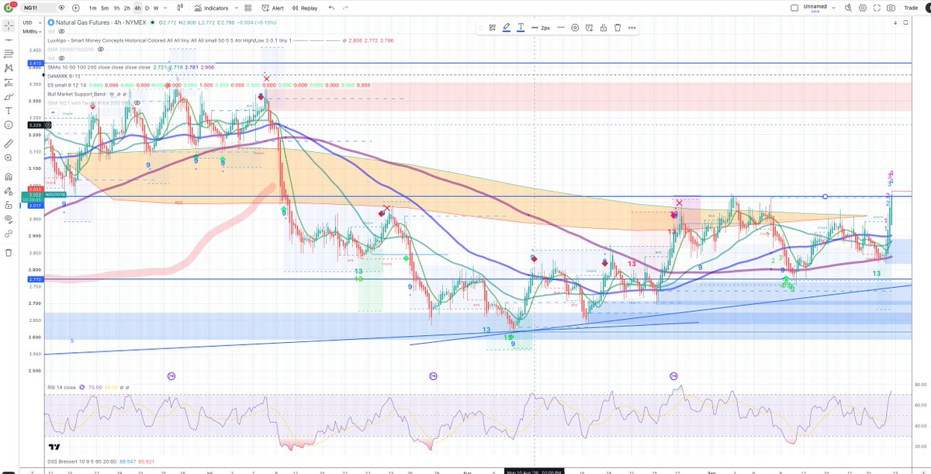The width and height of the screenshot is (931, 474).
Task: Select chart layout setup icon
Action: pyautogui.click(x=794, y=8)
